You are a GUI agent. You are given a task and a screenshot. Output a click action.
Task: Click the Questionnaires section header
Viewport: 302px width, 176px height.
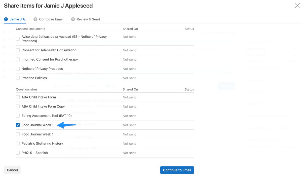(27, 89)
